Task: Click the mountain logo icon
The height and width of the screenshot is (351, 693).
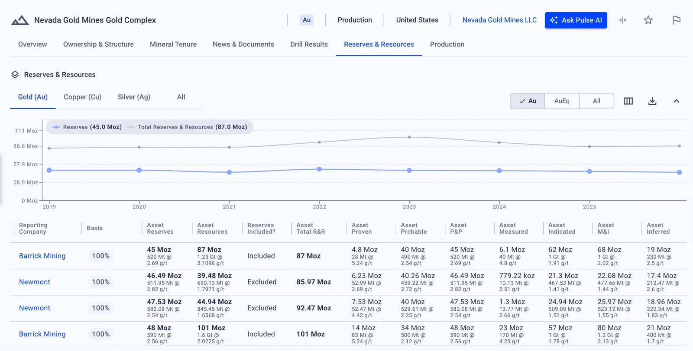Action: [x=20, y=20]
